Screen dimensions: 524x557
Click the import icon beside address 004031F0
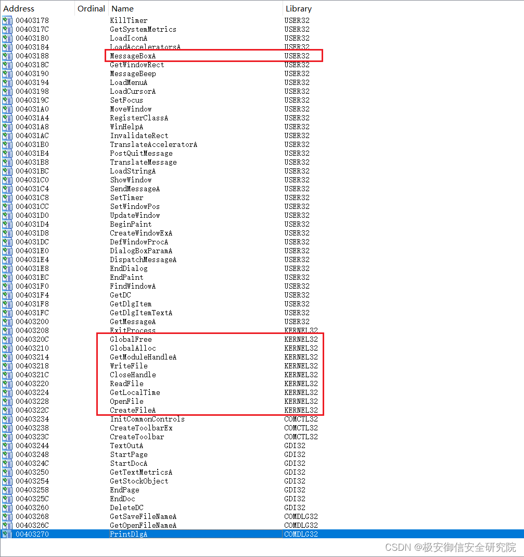click(x=7, y=286)
